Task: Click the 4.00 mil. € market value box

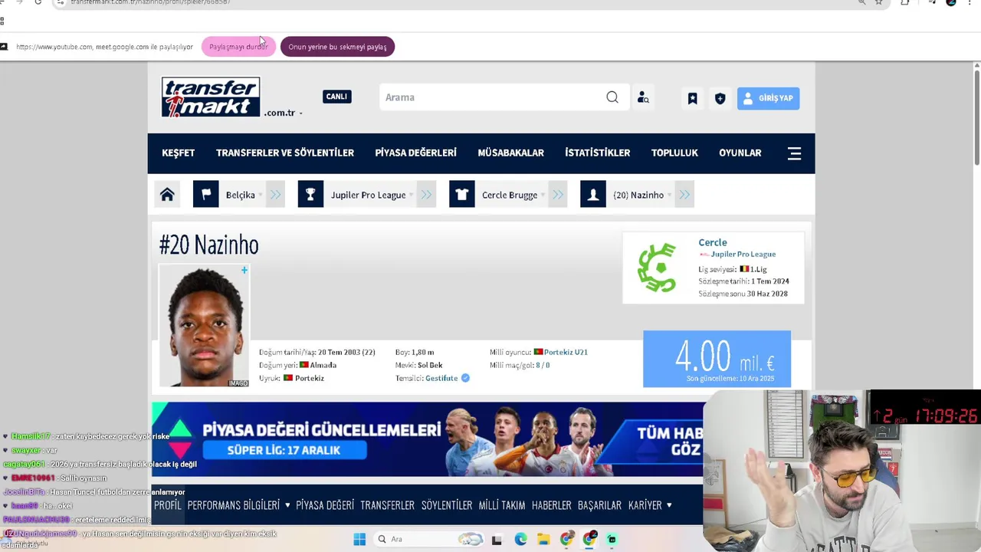Action: pos(717,359)
